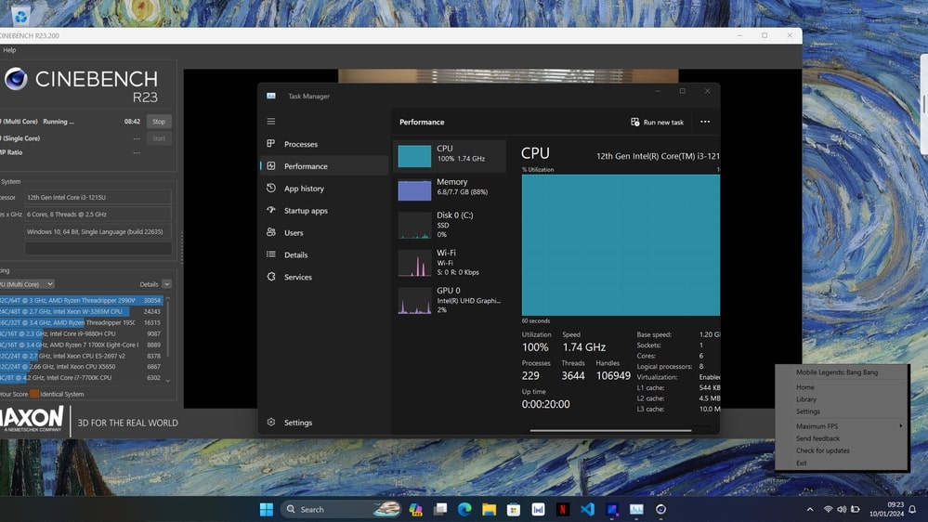Open the Recycle Bin on the desktop
Viewport: 928px width, 522px height.
tap(20, 16)
